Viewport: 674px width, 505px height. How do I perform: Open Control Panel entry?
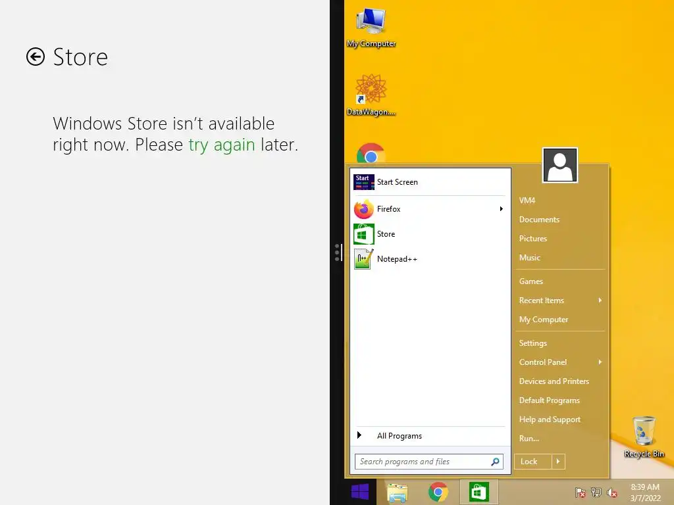pyautogui.click(x=560, y=362)
